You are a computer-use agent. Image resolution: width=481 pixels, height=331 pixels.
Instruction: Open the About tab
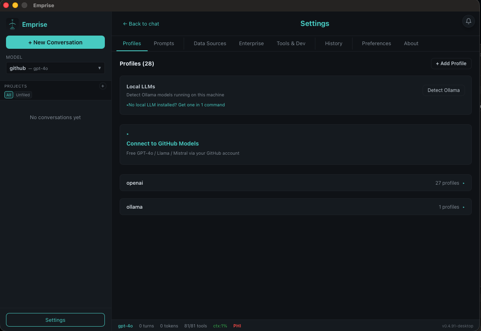point(411,43)
